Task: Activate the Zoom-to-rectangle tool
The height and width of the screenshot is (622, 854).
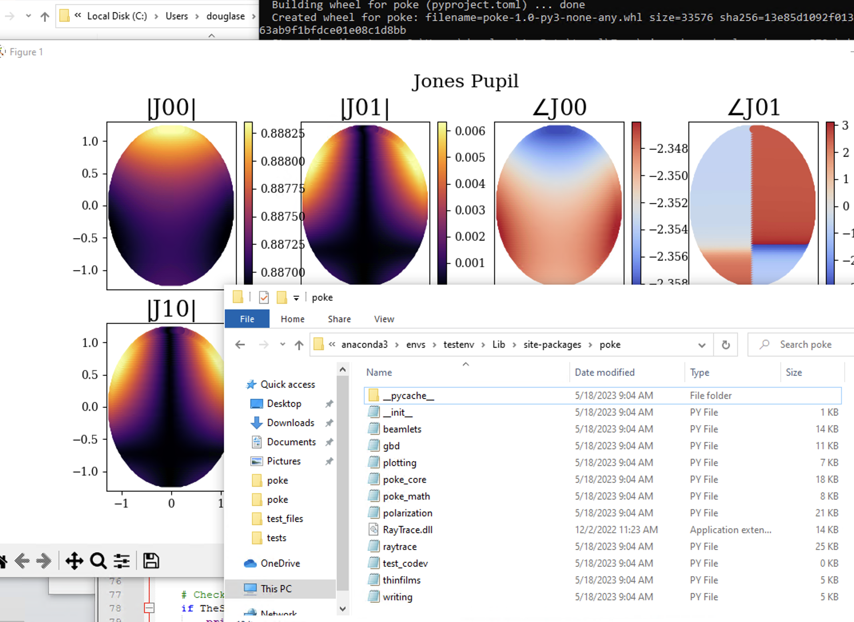Action: (98, 560)
